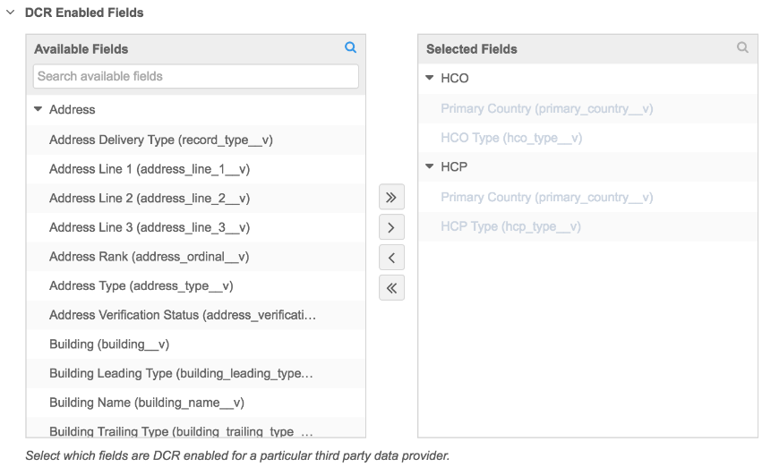Select HCO Type in Selected Fields
771x467 pixels.
click(x=511, y=138)
